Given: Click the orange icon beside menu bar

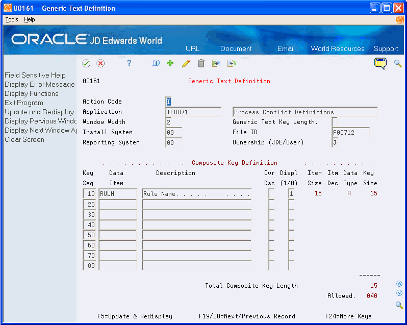Looking at the screenshot, I should tap(400, 20).
